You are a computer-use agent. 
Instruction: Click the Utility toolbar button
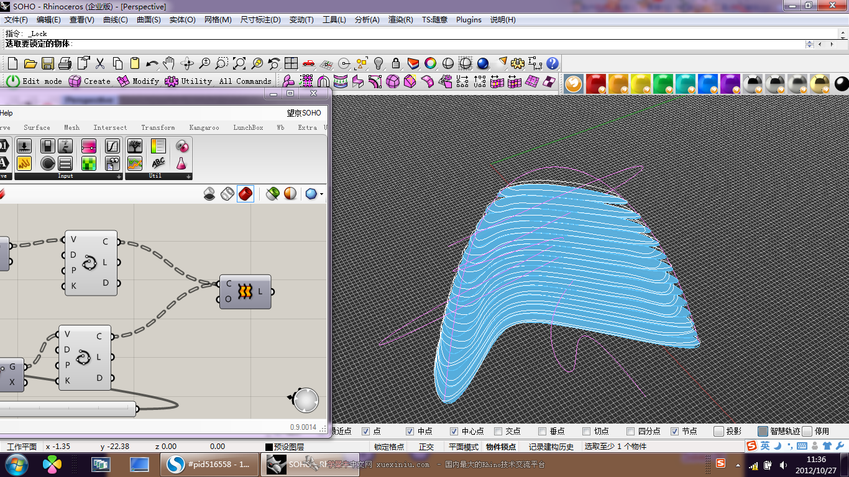tap(188, 81)
